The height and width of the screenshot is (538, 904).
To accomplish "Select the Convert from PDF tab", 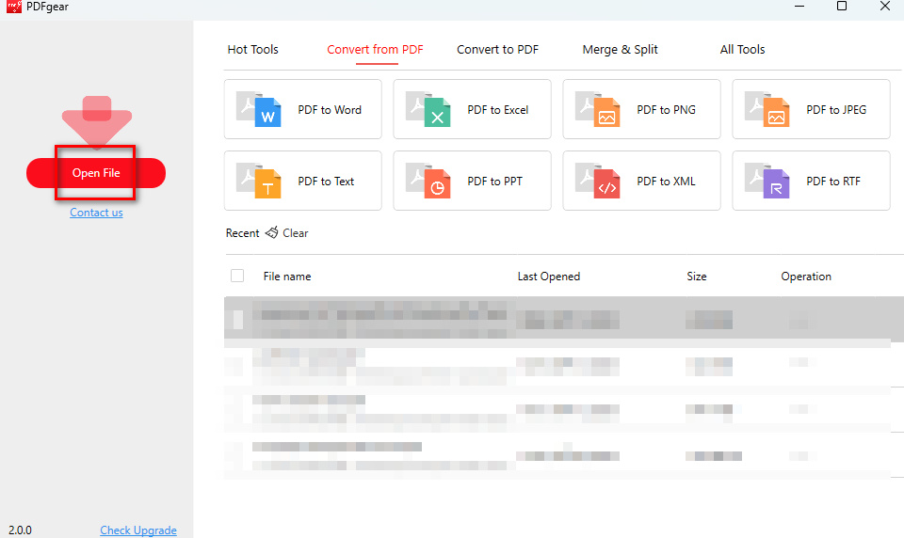I will tap(376, 50).
